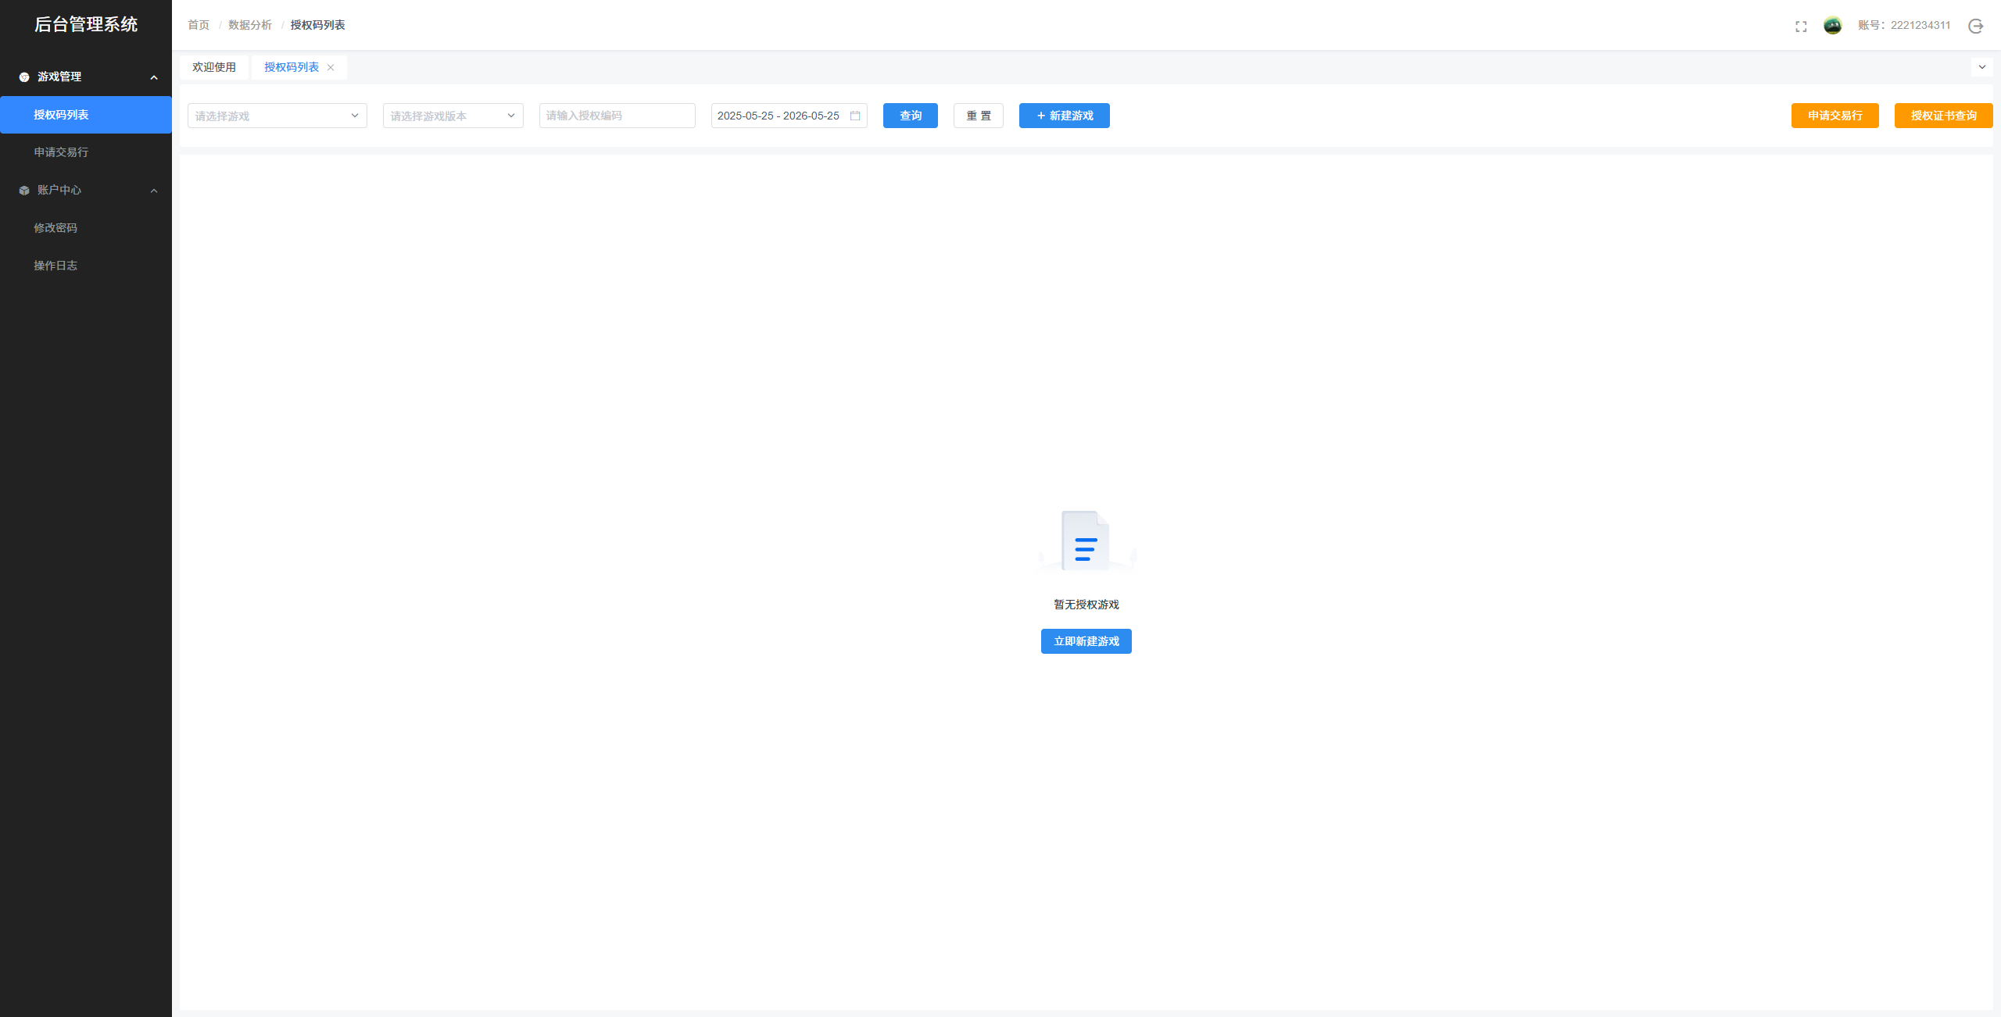Switch to the 授权码列表 tab

pyautogui.click(x=292, y=67)
